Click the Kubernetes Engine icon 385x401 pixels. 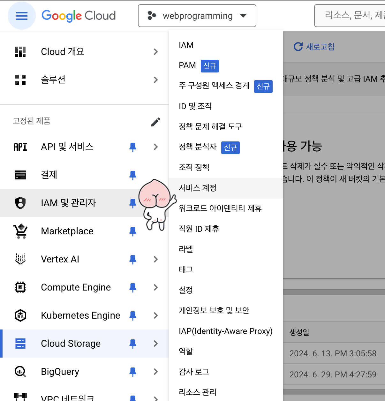click(20, 315)
